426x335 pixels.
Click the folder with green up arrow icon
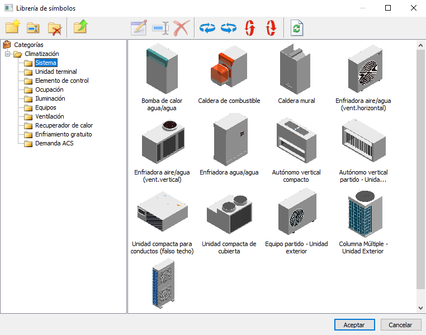81,27
